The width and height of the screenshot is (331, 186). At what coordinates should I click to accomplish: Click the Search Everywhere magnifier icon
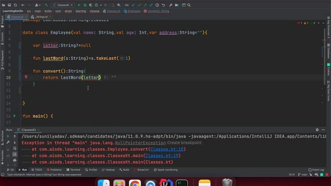[x=189, y=5]
